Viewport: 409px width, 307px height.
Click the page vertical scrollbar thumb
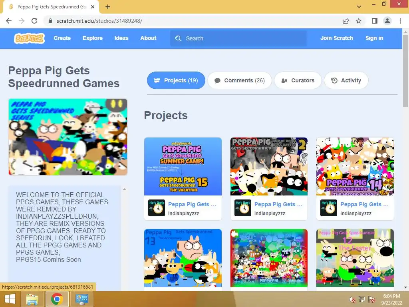405,70
